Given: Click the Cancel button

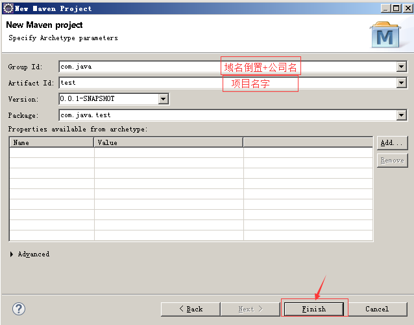Looking at the screenshot, I should click(377, 309).
